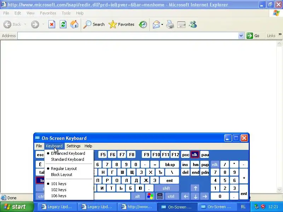Click the Windows logo key on keyboard
The width and height of the screenshot is (283, 212).
150,196
